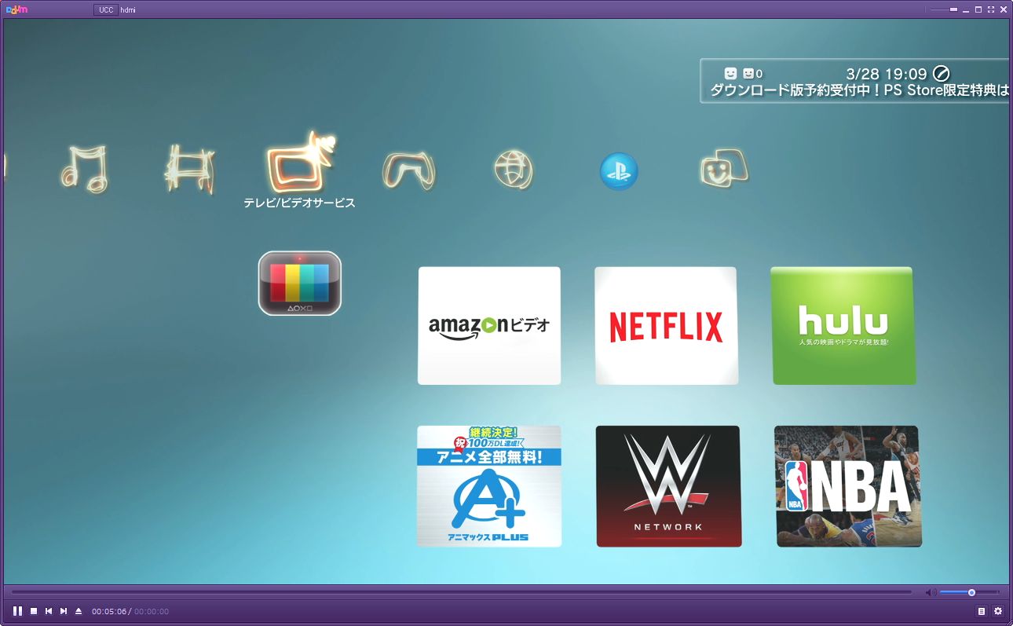Click the 00:05:06 elapsed time display
Screen dimensions: 1013x626
109,611
